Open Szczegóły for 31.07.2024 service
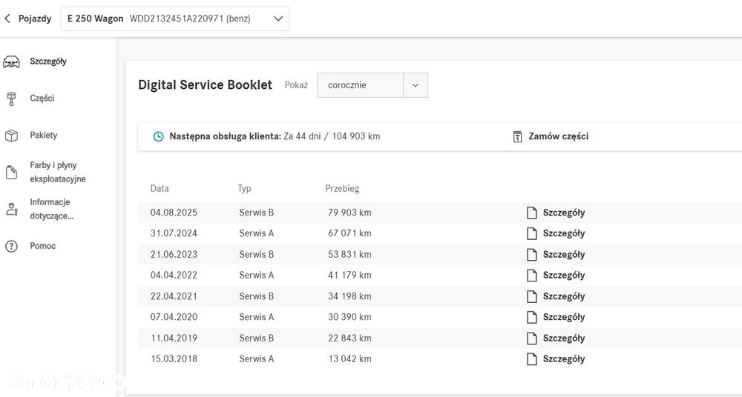This screenshot has height=397, width=742. pos(564,233)
